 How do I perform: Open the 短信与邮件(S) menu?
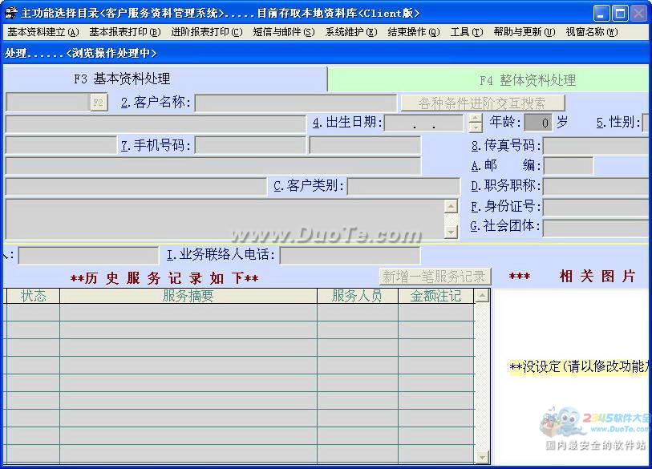[284, 32]
